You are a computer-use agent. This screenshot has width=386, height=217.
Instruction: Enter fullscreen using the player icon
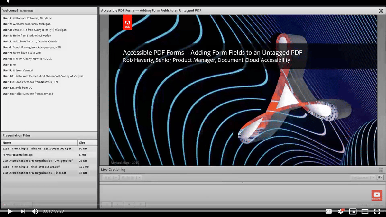coord(377,212)
